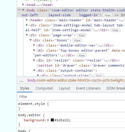The height and width of the screenshot is (132, 125).
Task: Click the body.editor selector
Action: point(29,115)
